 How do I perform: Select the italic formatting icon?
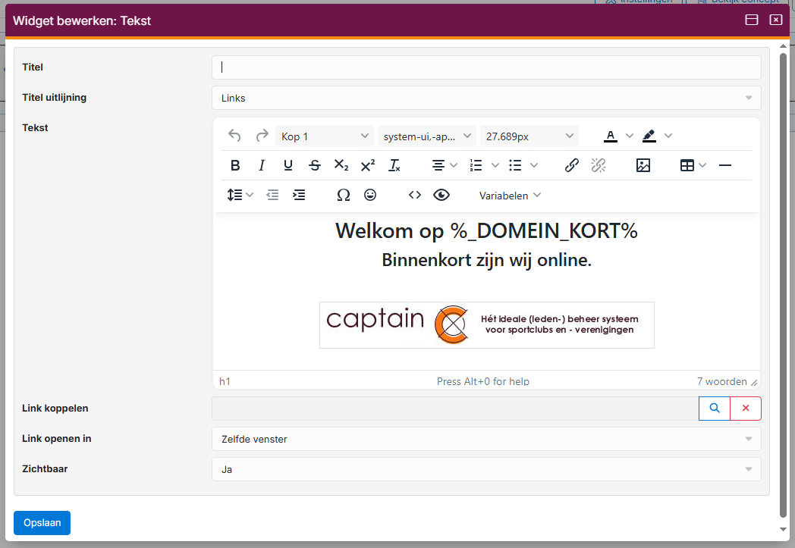tap(261, 164)
